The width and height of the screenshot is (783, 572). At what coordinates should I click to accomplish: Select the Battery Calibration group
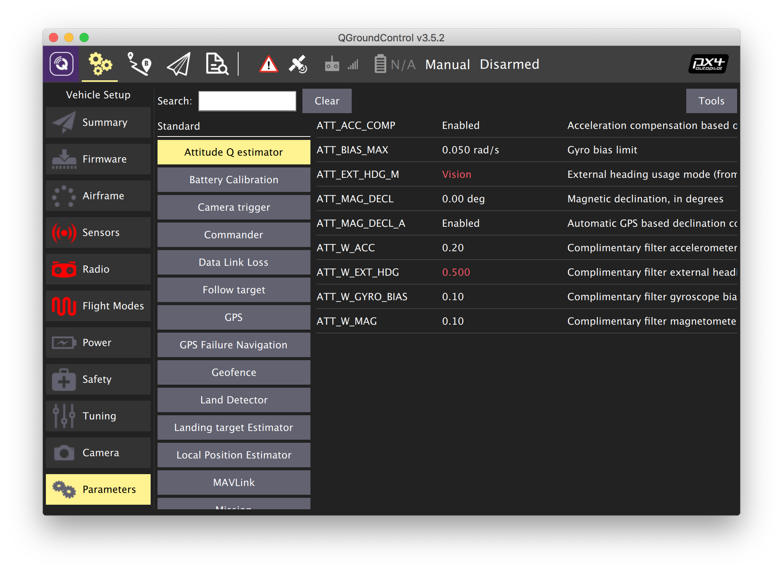coord(234,180)
